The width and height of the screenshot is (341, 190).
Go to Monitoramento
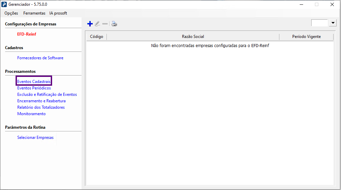31,113
